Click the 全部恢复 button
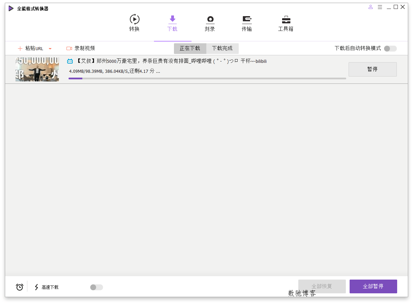Screen dimensions: 413x305 click(322, 286)
